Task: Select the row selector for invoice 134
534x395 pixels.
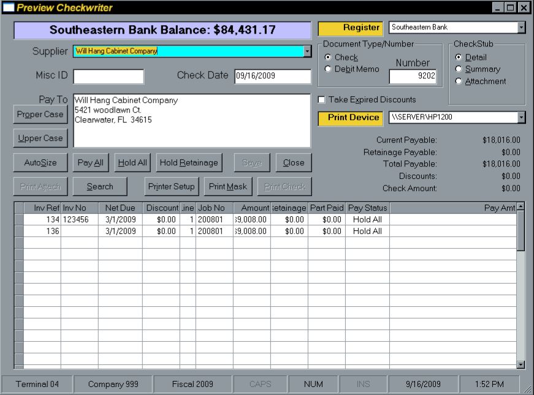Action: [x=20, y=219]
